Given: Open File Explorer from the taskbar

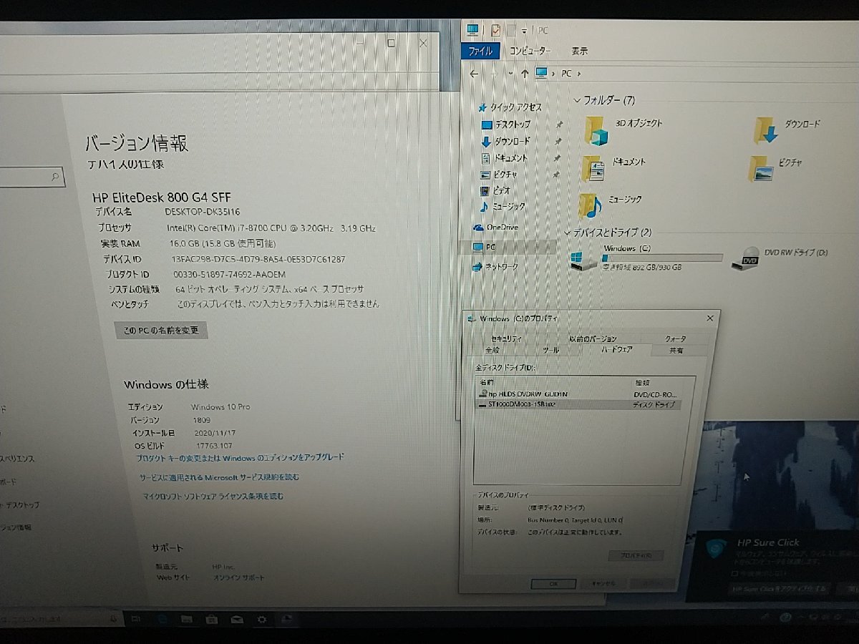Looking at the screenshot, I should point(186,620).
